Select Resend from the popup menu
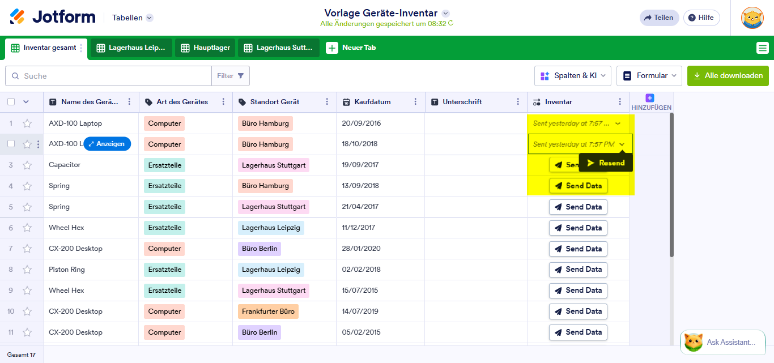The height and width of the screenshot is (363, 774). click(606, 163)
